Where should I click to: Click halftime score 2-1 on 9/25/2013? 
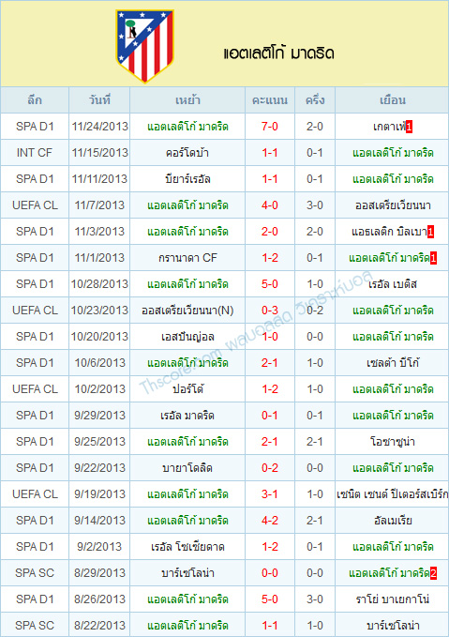[315, 442]
